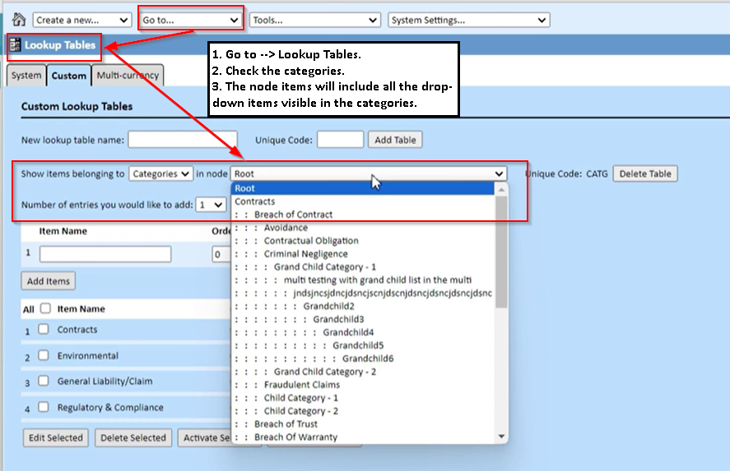Click the Add Items button
730x471 pixels.
point(48,281)
